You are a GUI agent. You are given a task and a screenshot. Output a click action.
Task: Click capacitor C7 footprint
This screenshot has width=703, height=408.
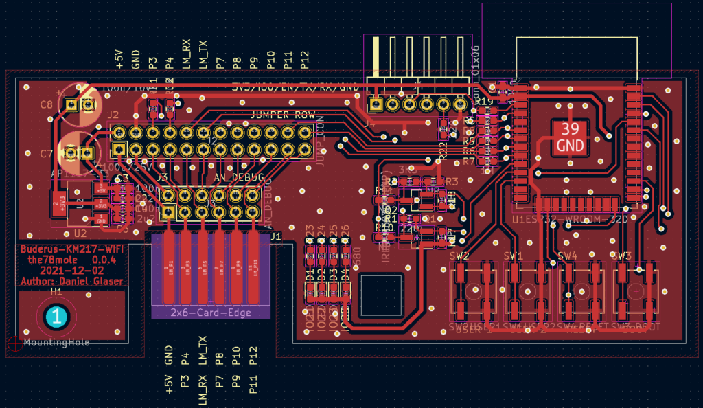[79, 152]
